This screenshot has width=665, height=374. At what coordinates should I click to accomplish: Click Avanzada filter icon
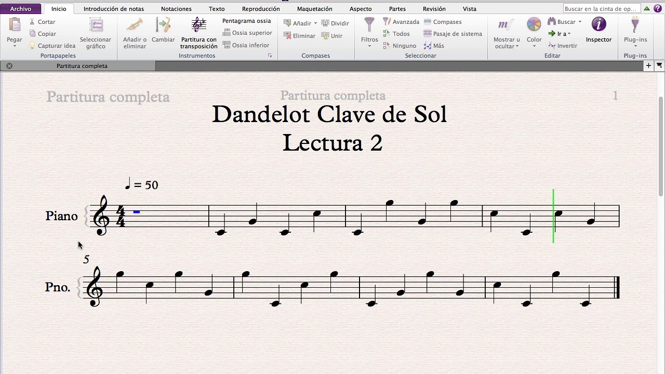click(x=387, y=22)
